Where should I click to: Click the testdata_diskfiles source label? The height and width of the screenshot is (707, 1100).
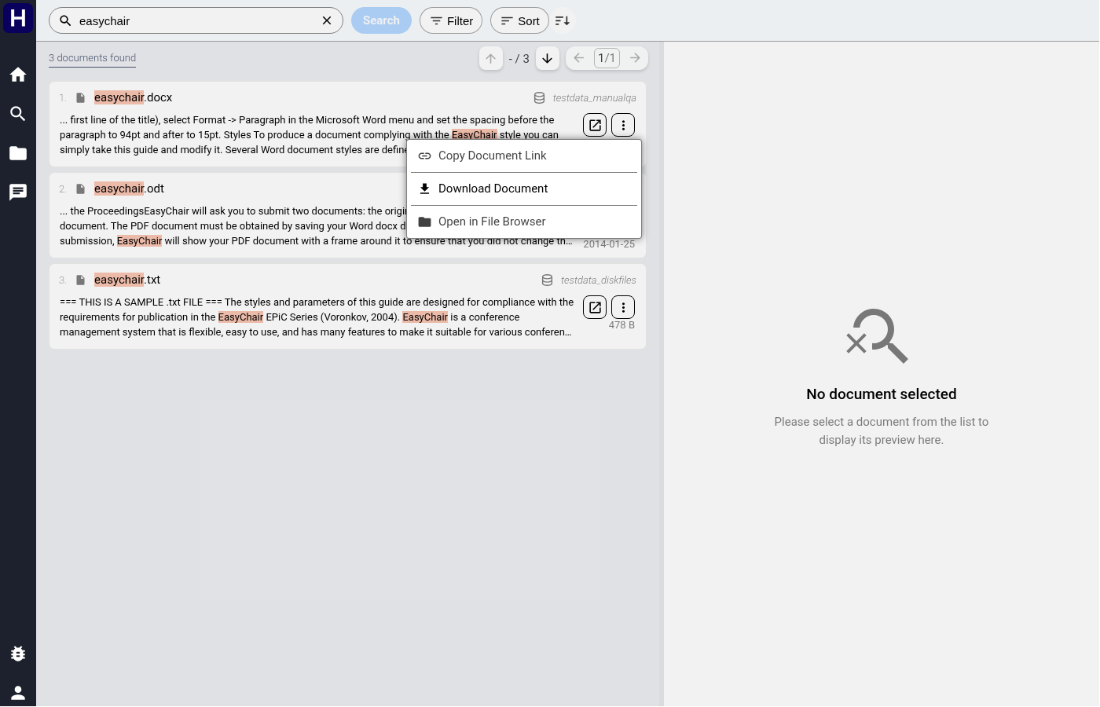[x=598, y=280]
